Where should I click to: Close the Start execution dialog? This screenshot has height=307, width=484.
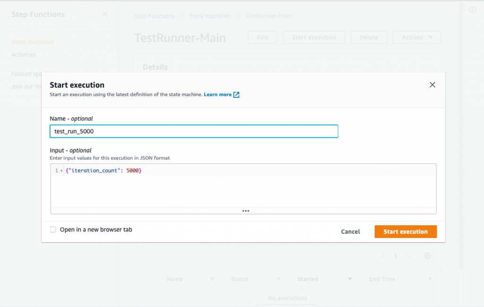[x=432, y=85]
